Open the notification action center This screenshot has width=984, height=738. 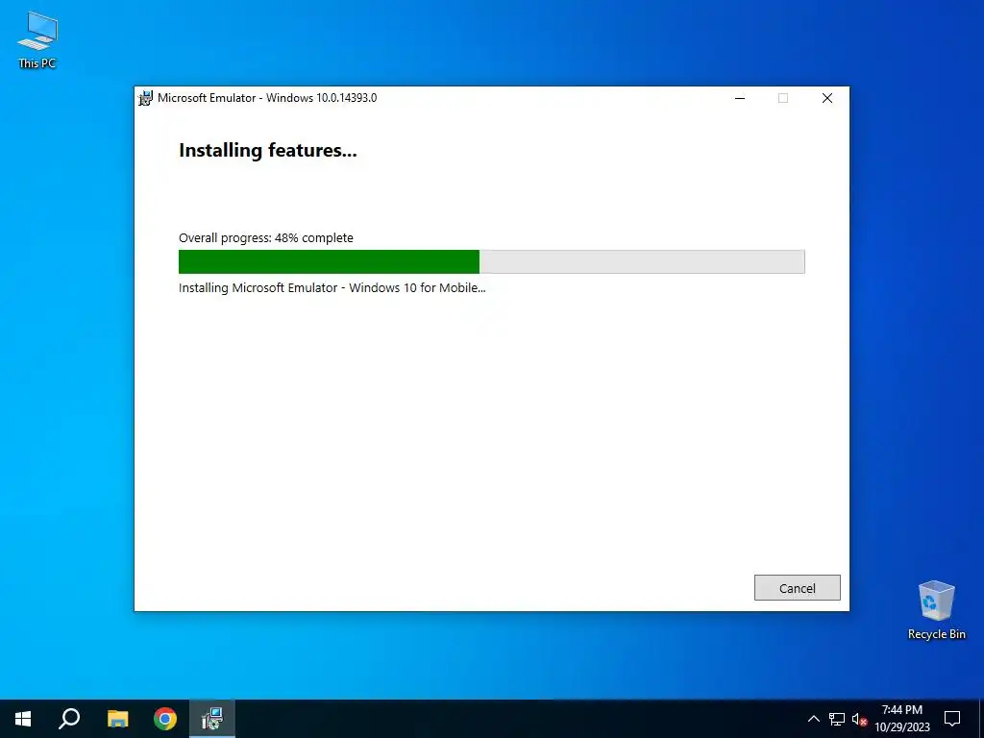tap(952, 719)
